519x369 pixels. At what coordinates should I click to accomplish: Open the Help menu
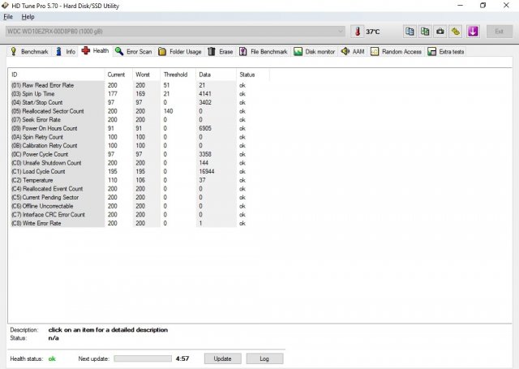[x=28, y=16]
